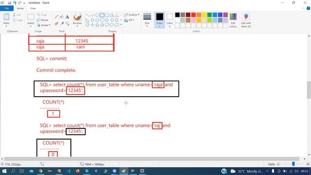311x175 pixels.
Task: Click the Crop button
Action: [x=42, y=15]
